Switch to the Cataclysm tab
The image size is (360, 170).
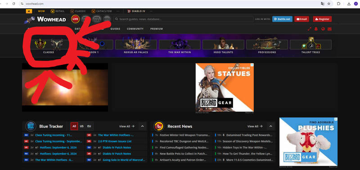tap(102, 11)
